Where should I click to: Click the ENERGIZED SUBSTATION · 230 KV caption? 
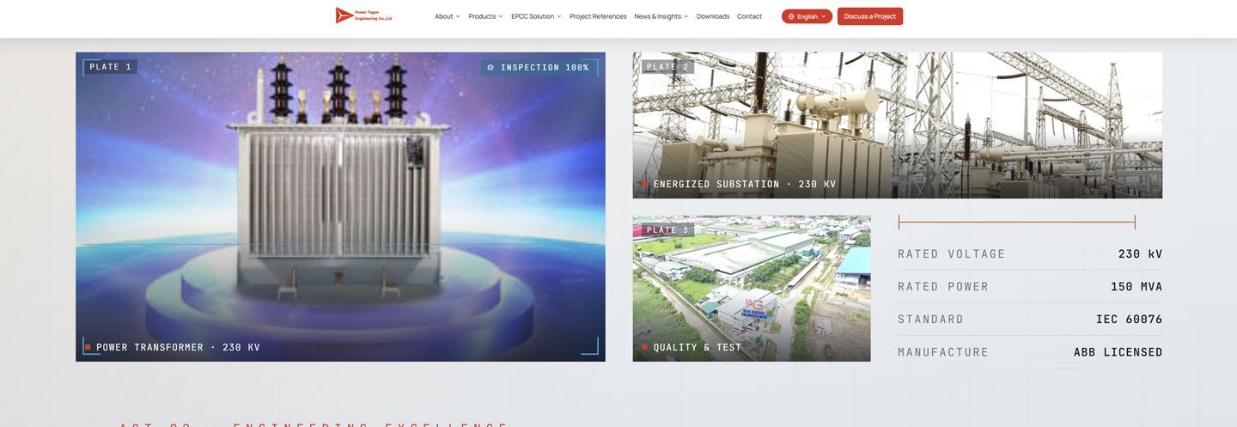(745, 184)
